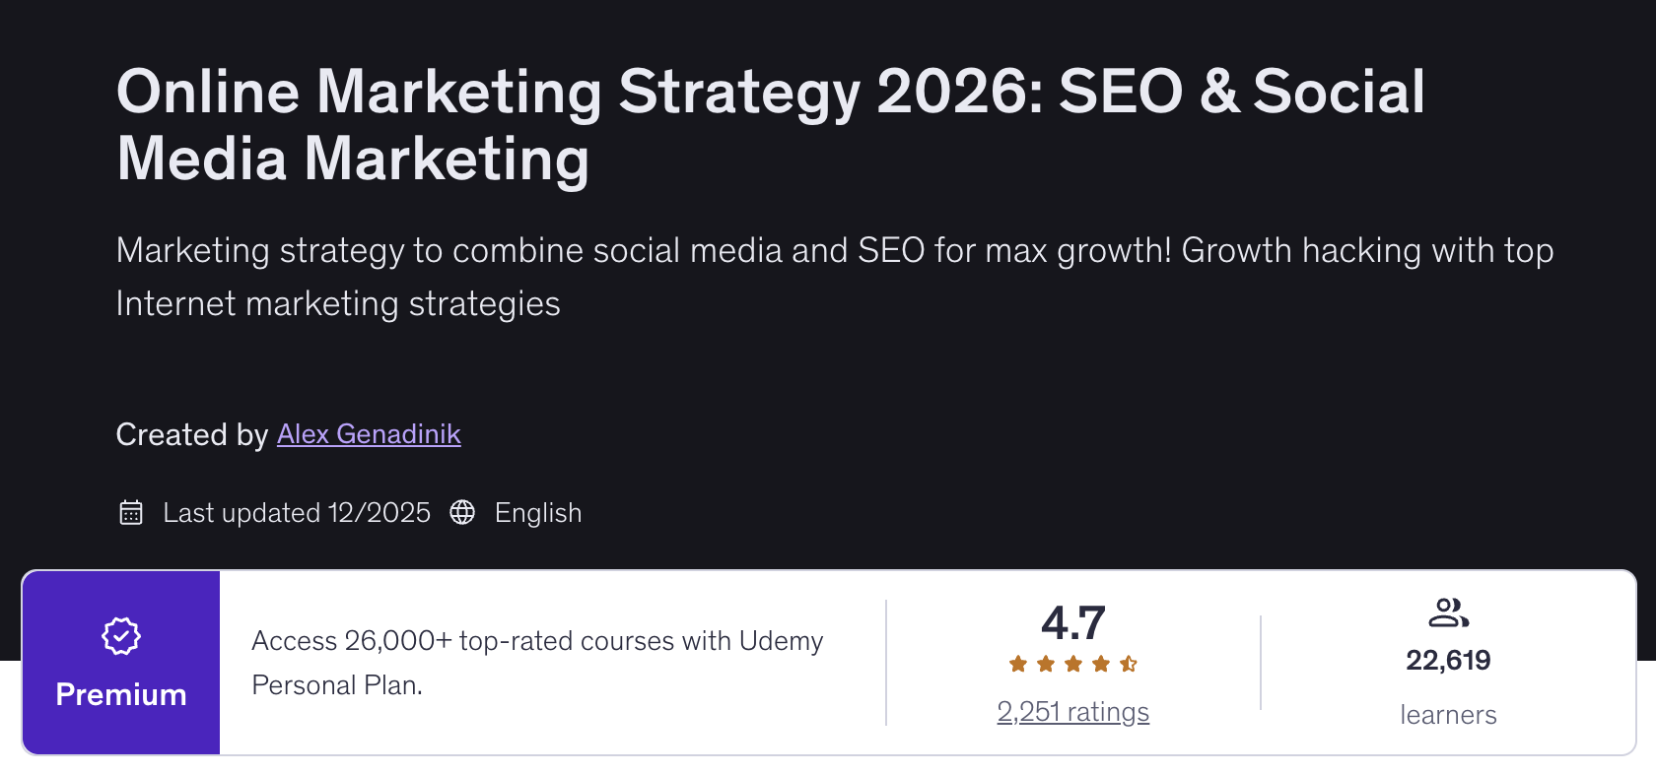Click the first rating star
The width and height of the screenshot is (1656, 774).
pos(1018,664)
